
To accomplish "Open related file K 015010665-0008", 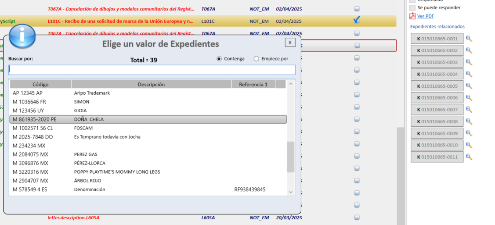I will click(x=437, y=121).
